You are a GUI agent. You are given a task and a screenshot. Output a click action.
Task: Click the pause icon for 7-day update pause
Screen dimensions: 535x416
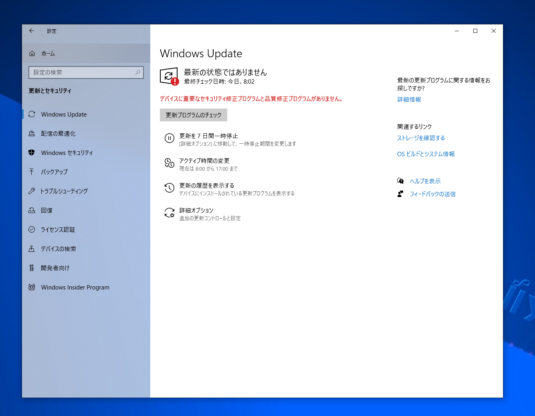coord(170,139)
